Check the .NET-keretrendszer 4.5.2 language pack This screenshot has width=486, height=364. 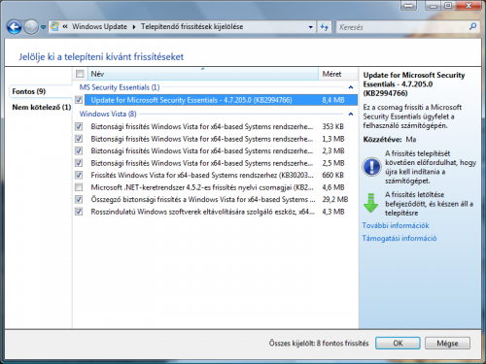79,187
